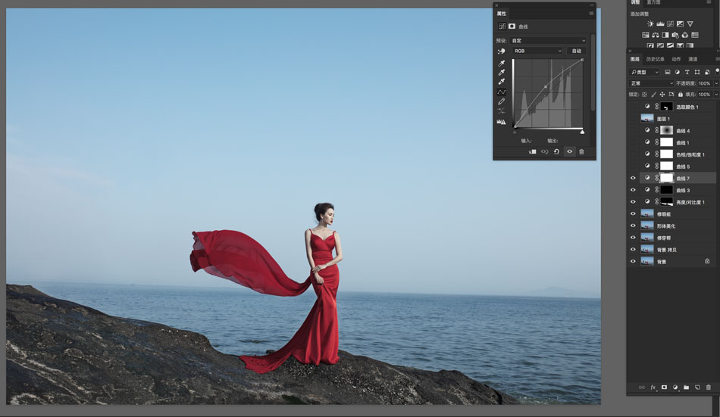Add an Exposure adjustment from Adjustments panel

(680, 24)
